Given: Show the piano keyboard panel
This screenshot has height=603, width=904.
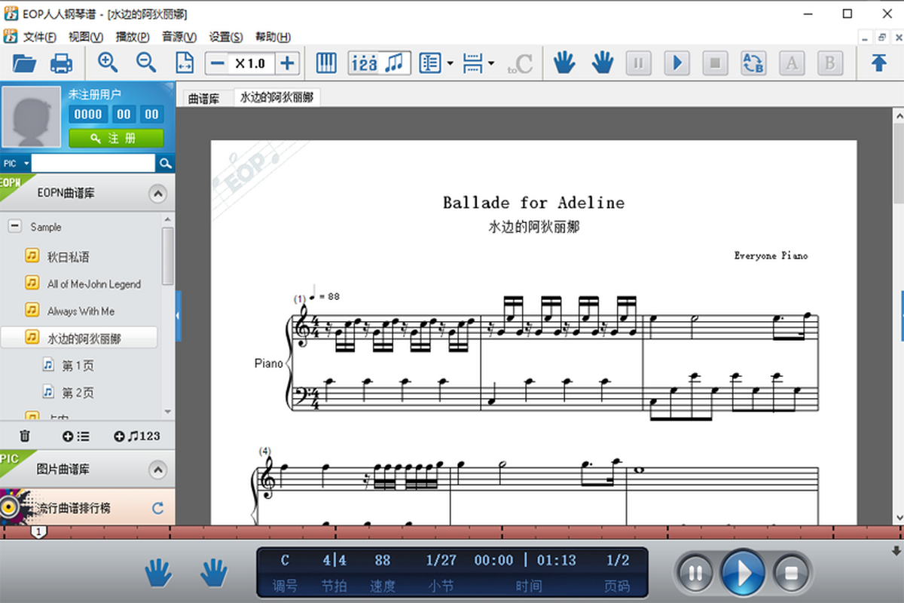Looking at the screenshot, I should pyautogui.click(x=326, y=63).
